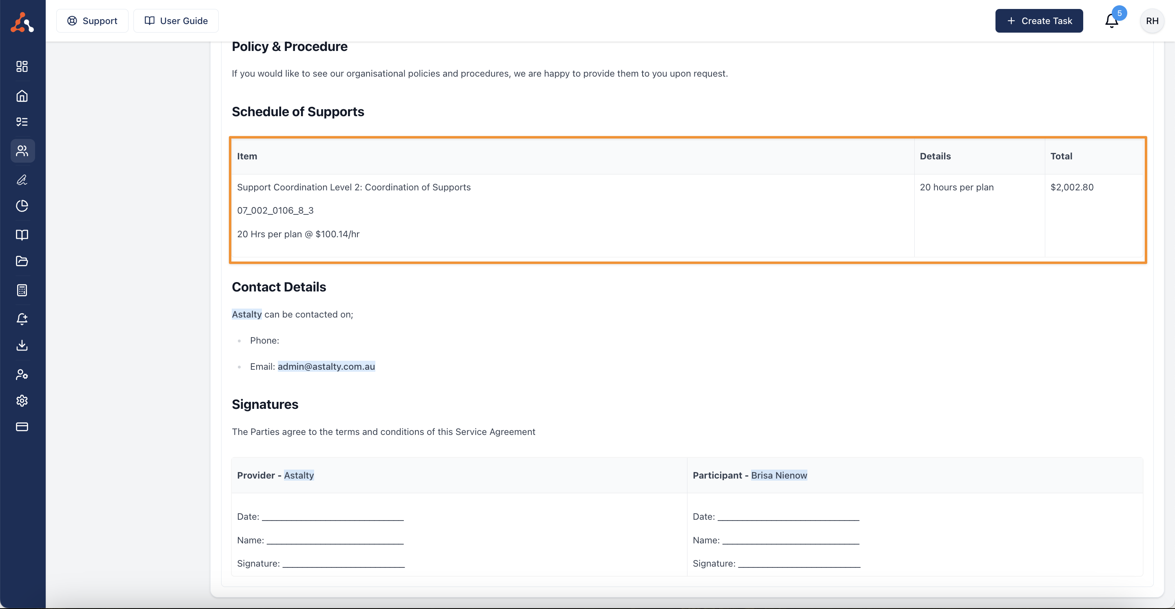
Task: Open the calculator icon in sidebar
Action: [22, 290]
